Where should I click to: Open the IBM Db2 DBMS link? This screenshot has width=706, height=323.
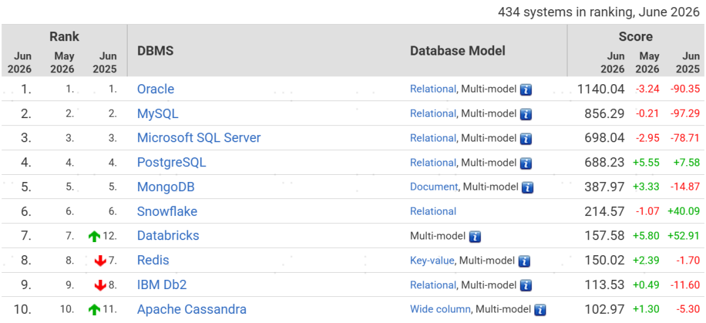(161, 285)
